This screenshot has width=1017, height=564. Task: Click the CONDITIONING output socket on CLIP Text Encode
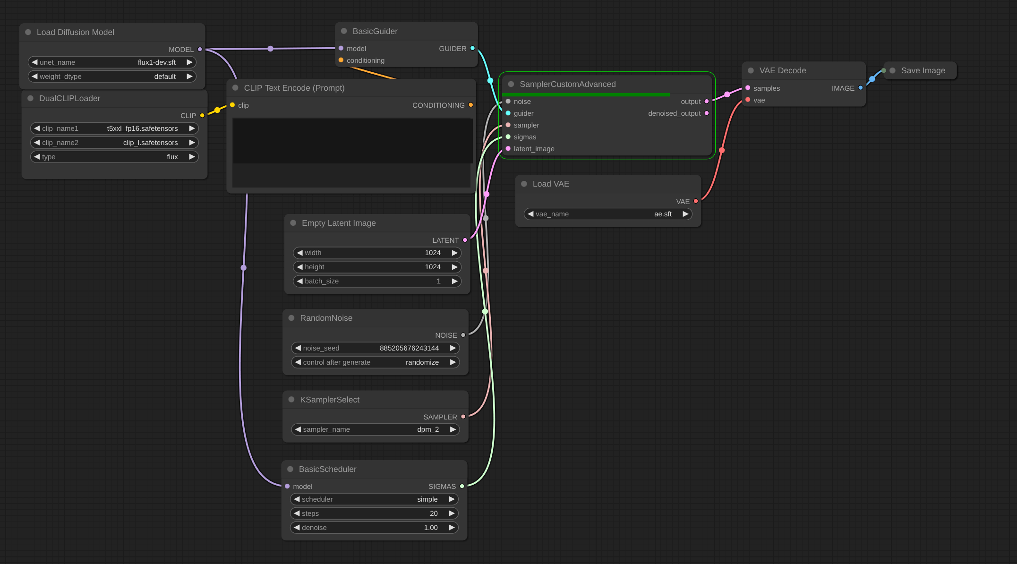470,105
